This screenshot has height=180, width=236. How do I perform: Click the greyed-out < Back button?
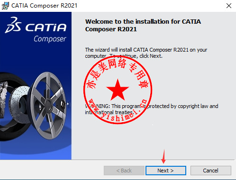pos(124,171)
